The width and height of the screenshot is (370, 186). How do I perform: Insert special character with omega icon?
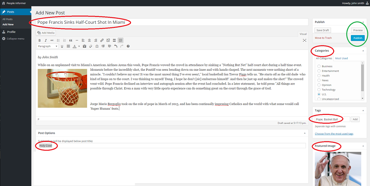(x=97, y=46)
